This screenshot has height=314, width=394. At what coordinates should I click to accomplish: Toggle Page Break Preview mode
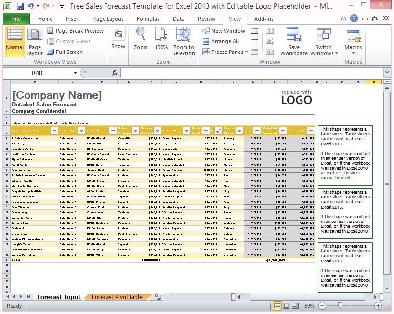(75, 31)
